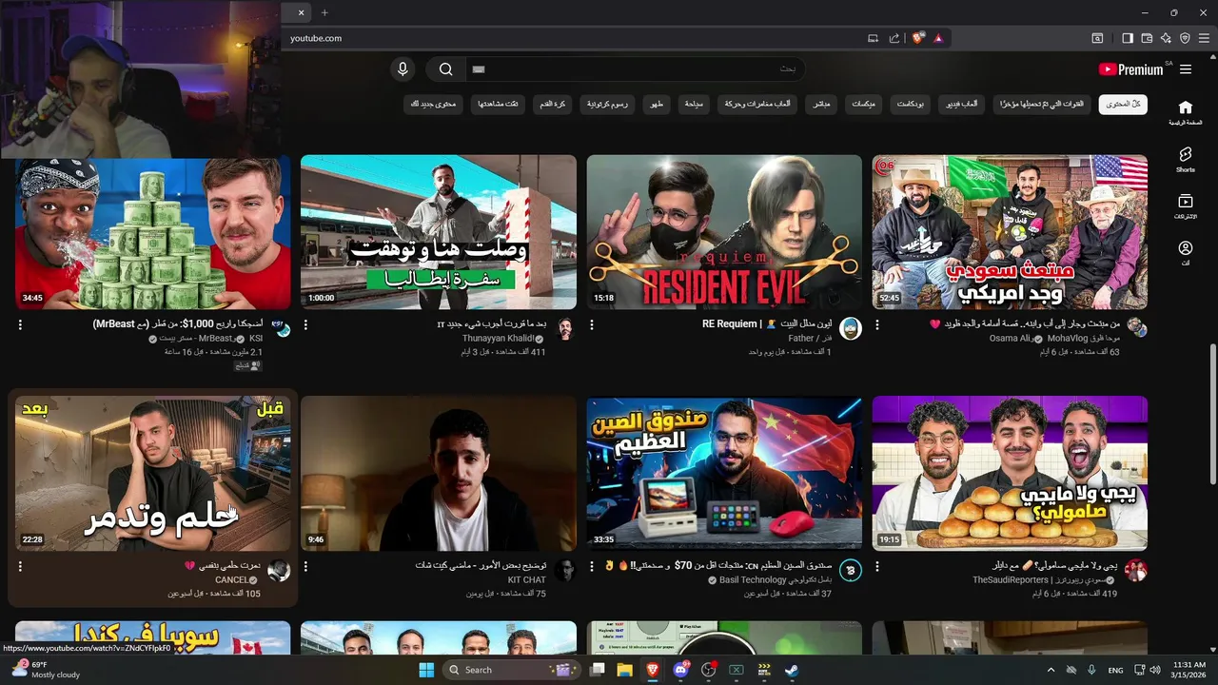This screenshot has height=685, width=1218.
Task: Click the Thunayyan Khalid channel avatar
Action: 565,329
